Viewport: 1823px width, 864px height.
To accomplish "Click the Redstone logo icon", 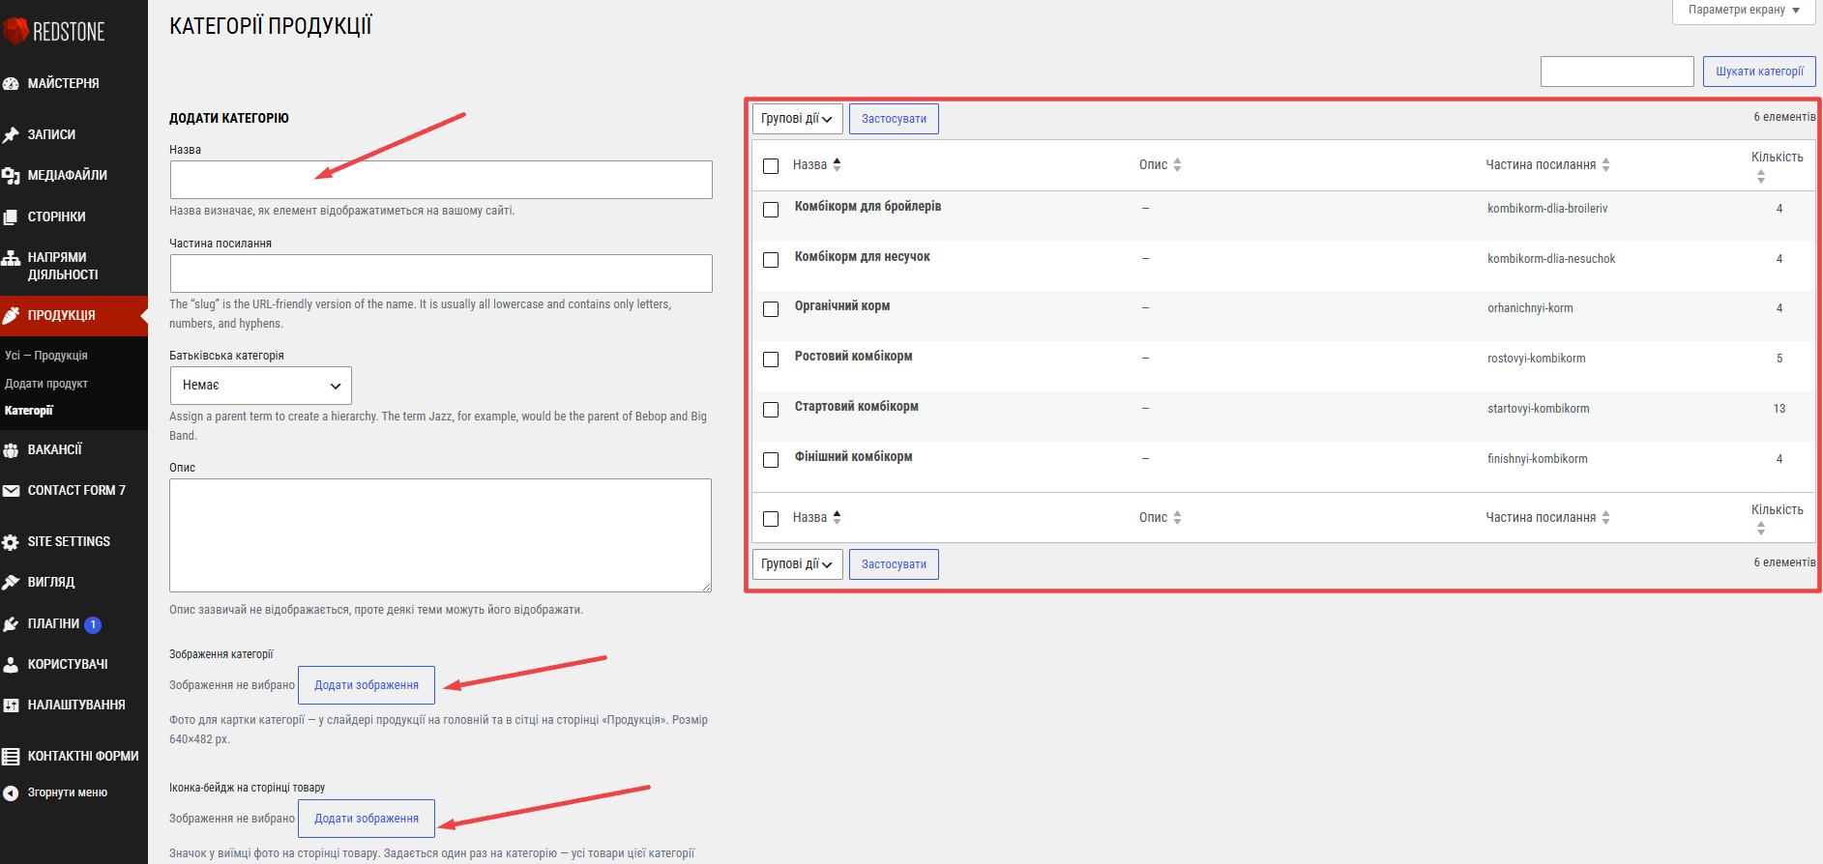I will pyautogui.click(x=15, y=31).
